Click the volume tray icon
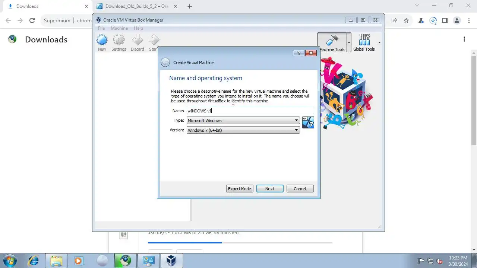 click(439, 261)
